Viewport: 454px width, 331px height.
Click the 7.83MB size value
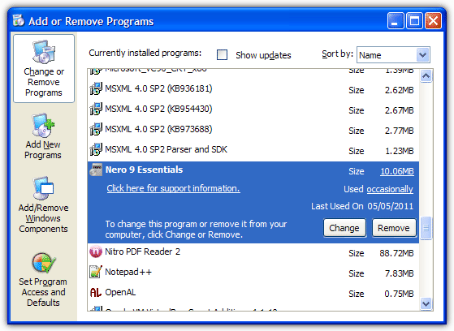(399, 273)
